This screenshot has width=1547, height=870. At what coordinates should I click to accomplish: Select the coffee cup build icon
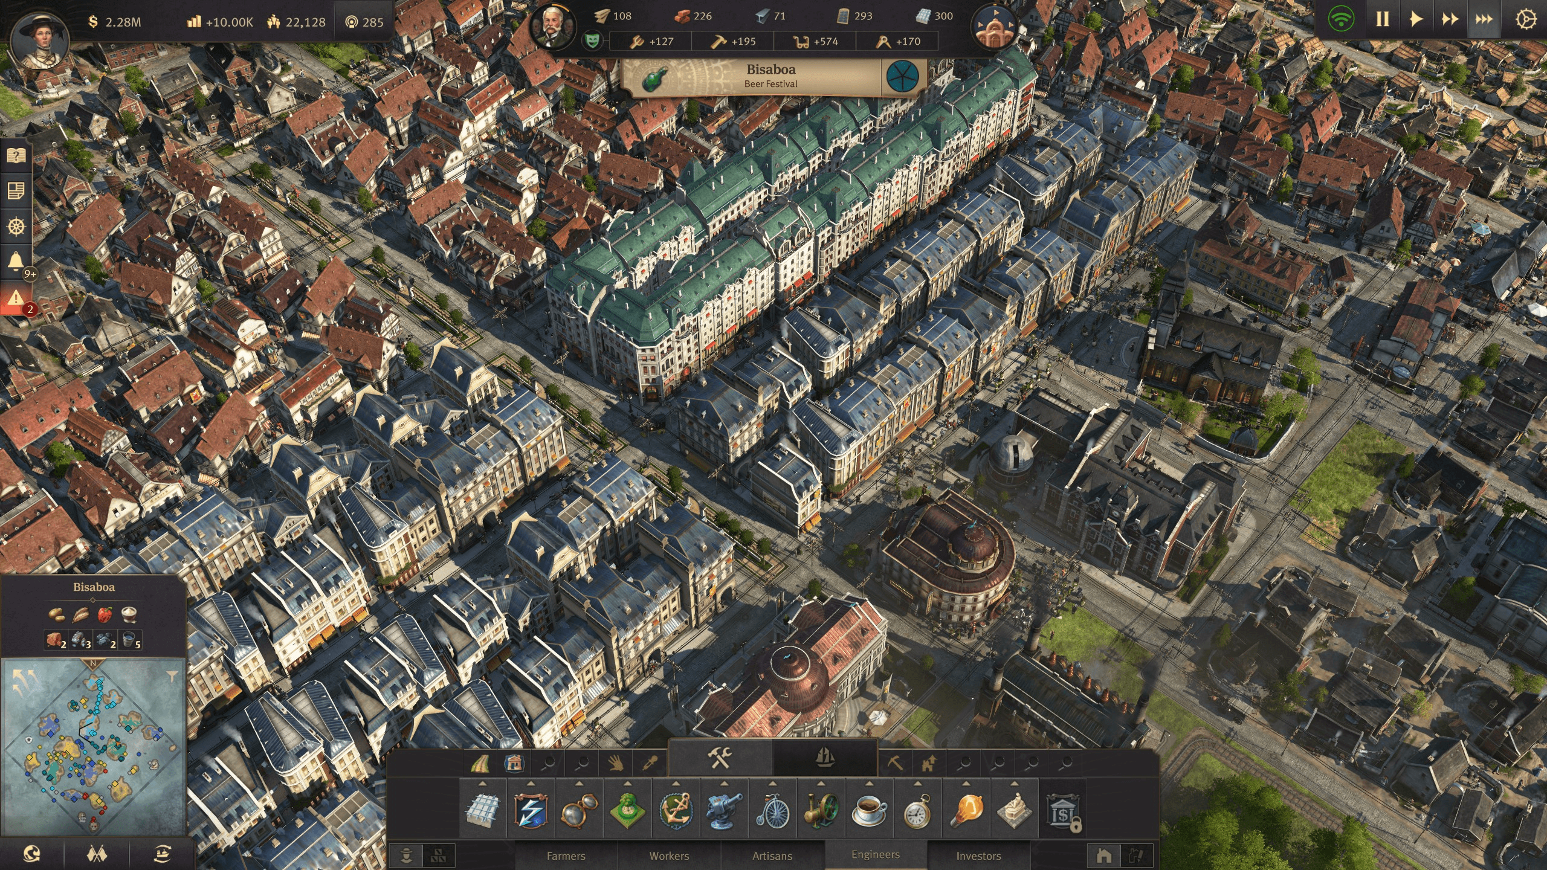coord(869,811)
